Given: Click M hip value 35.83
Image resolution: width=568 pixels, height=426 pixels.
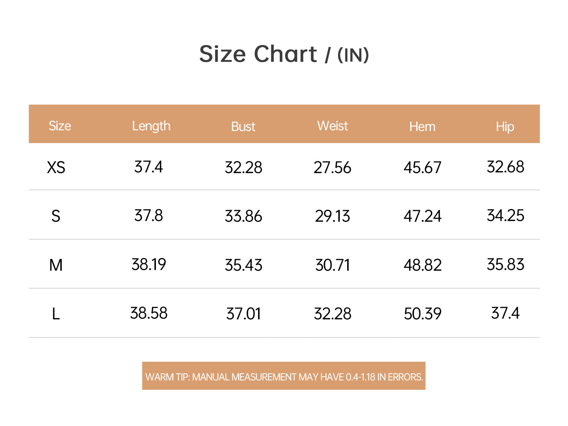Looking at the screenshot, I should pyautogui.click(x=505, y=264).
